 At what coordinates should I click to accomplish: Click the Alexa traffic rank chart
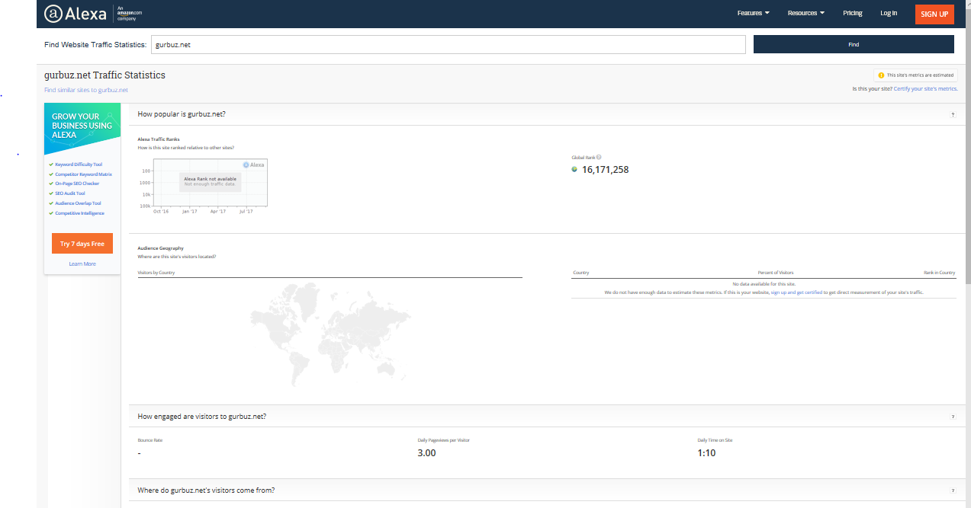[x=203, y=187]
